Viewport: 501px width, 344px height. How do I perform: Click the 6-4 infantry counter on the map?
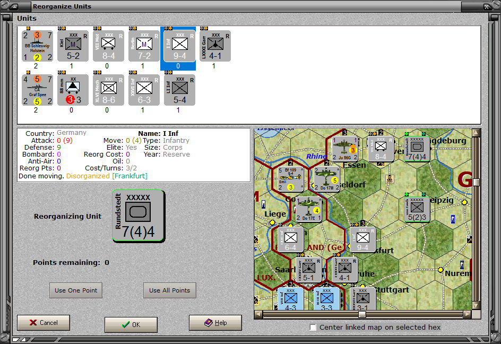pyautogui.click(x=290, y=240)
